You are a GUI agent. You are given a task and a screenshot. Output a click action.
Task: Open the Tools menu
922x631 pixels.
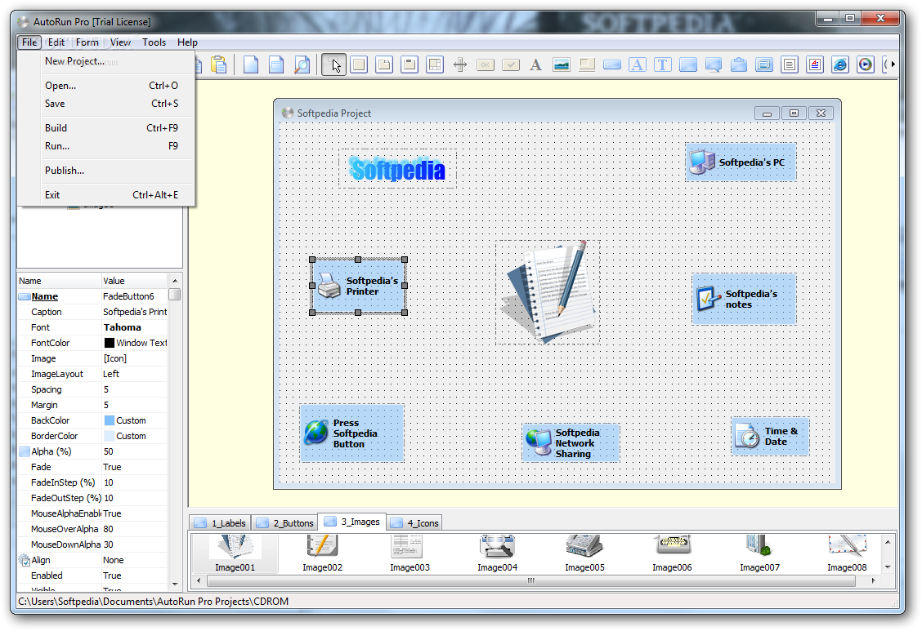coord(154,42)
